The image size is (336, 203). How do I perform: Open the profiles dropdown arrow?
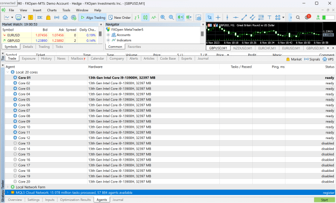click(x=24, y=18)
